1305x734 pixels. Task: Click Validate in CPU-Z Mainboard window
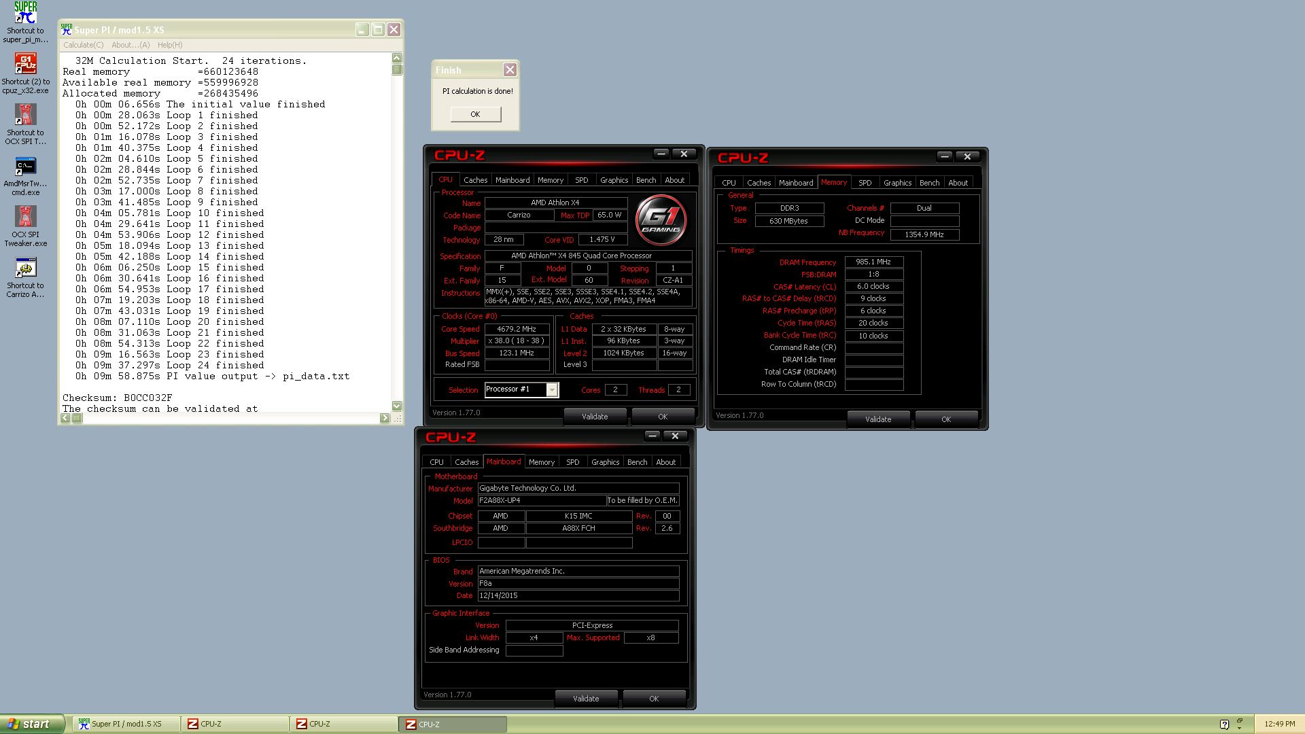pyautogui.click(x=586, y=699)
